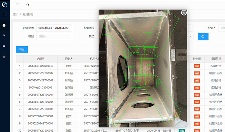Image resolution: width=225 pixels, height=132 pixels.
Task: Click the 检测人 table column header
Action: (x=69, y=59)
